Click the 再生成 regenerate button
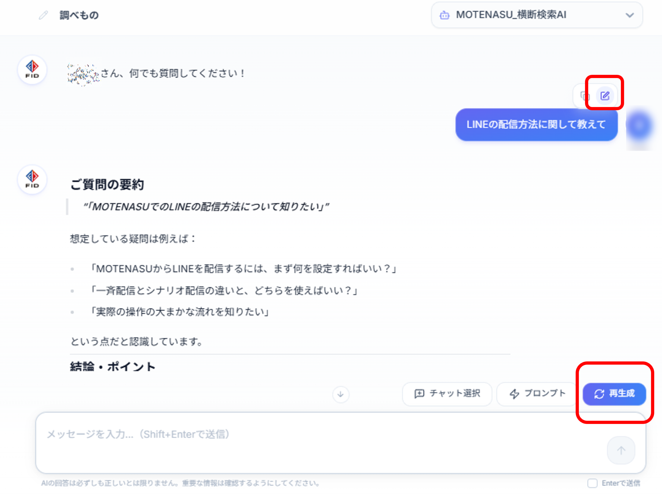 tap(614, 393)
